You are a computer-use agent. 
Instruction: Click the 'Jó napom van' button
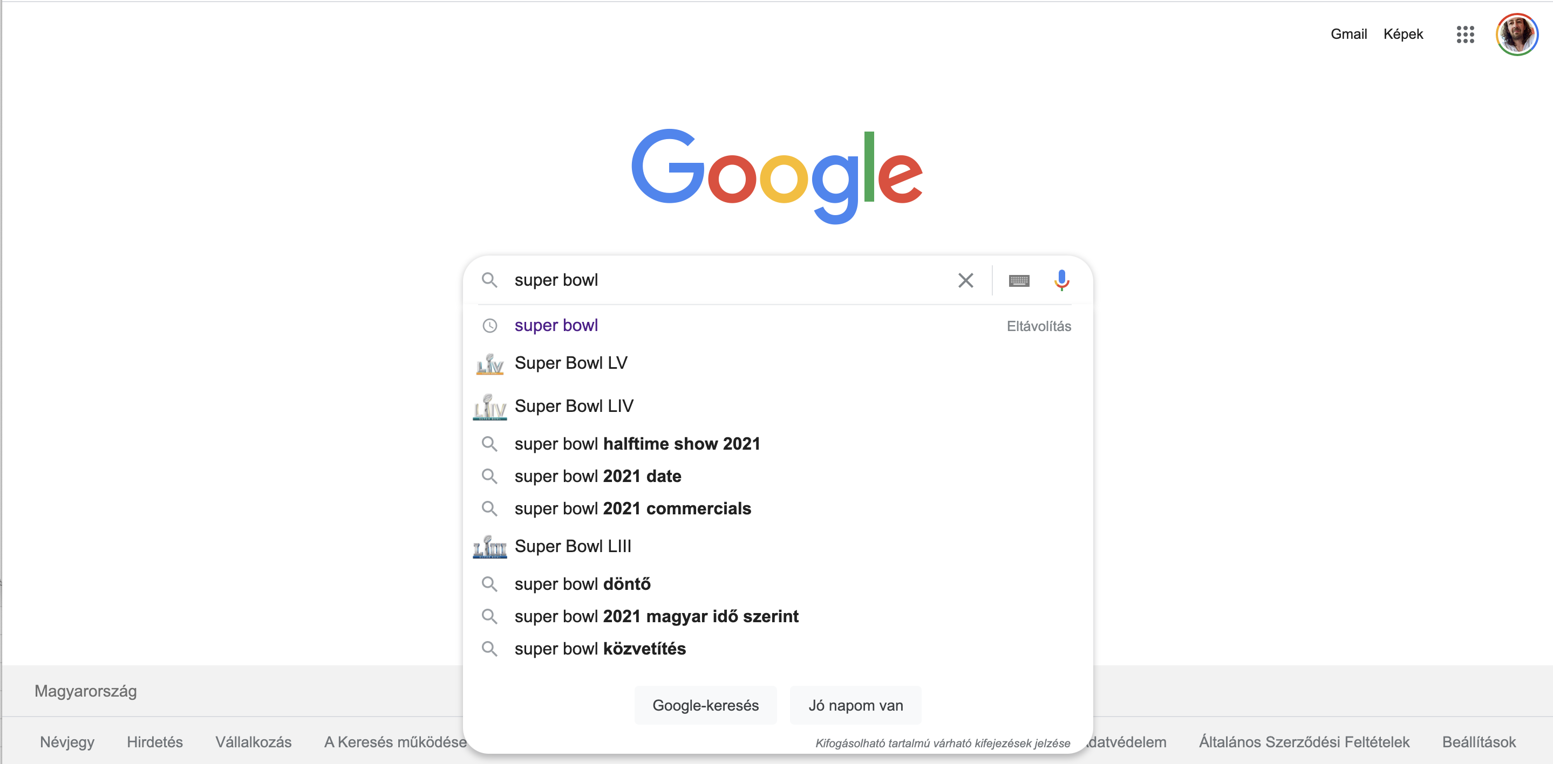click(x=855, y=706)
